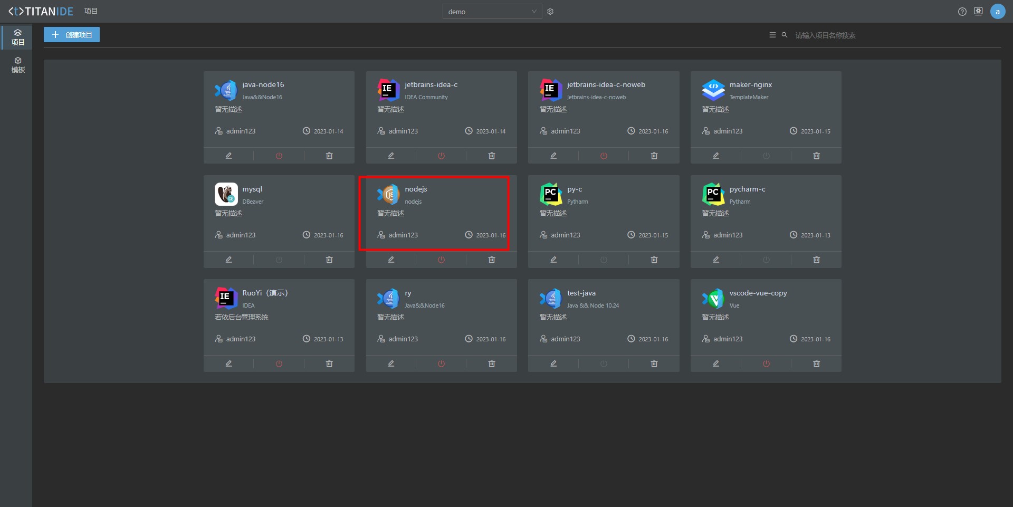1013x507 pixels.
Task: Click the project name search field
Action: [897, 35]
